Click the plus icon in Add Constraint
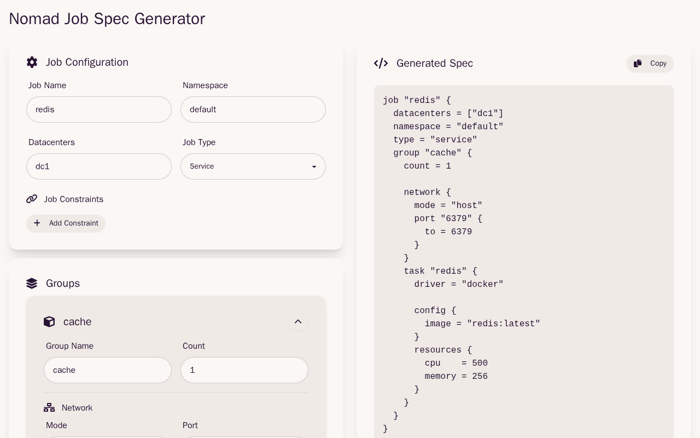 point(37,223)
